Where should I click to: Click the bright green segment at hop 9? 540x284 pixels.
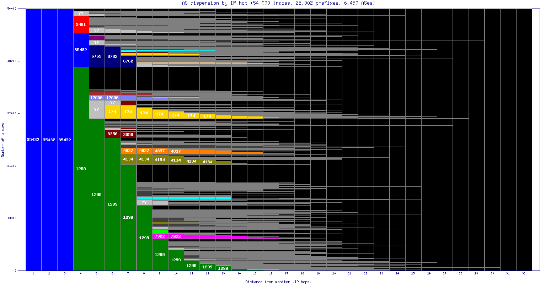[160, 231]
